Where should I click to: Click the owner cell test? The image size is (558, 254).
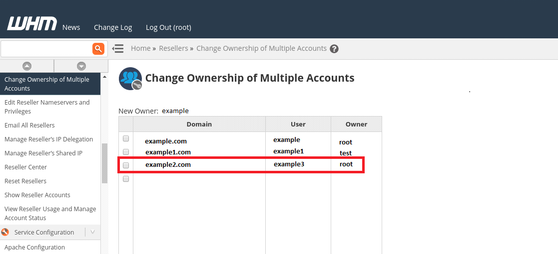point(346,153)
